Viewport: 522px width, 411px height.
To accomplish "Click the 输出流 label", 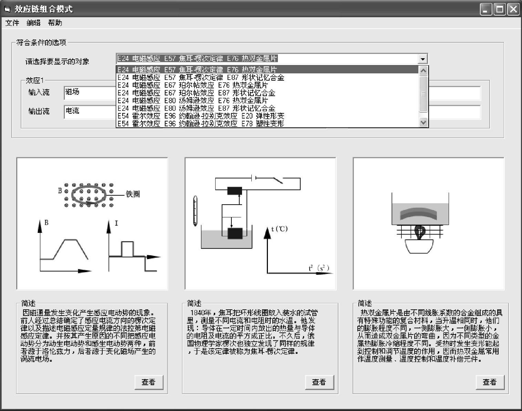I will tap(39, 111).
